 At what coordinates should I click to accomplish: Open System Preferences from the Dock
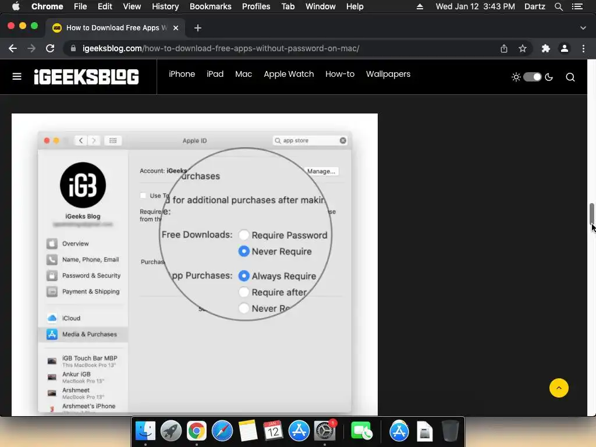[x=325, y=431]
